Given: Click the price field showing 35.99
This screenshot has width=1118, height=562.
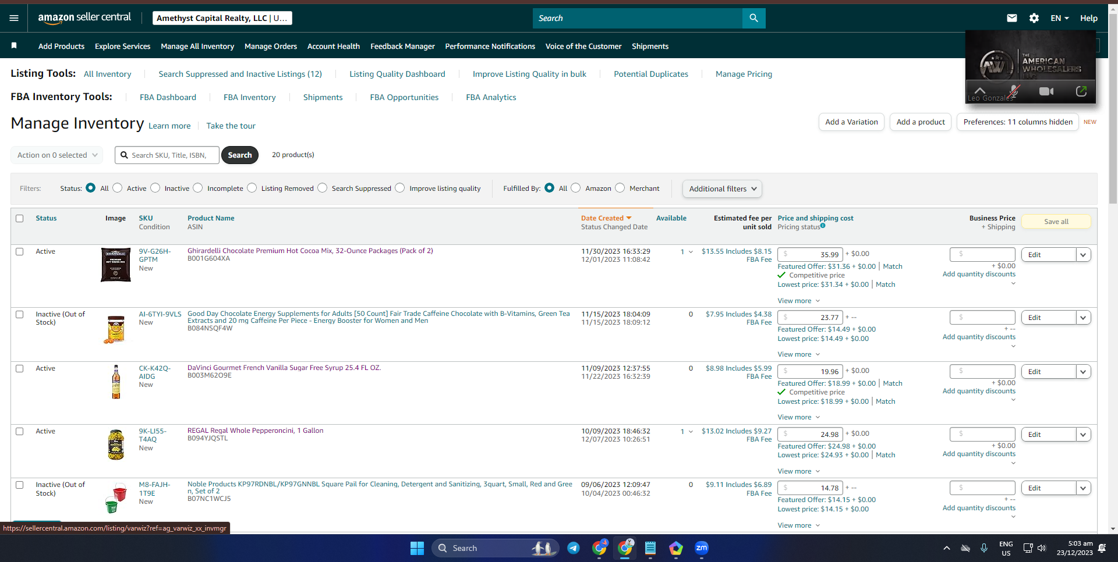Looking at the screenshot, I should (x=810, y=254).
